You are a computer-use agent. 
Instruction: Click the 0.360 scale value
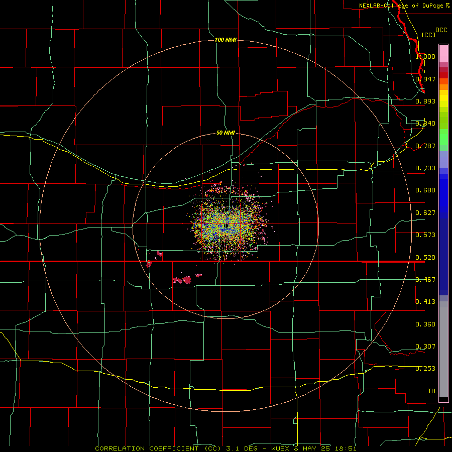(x=425, y=324)
